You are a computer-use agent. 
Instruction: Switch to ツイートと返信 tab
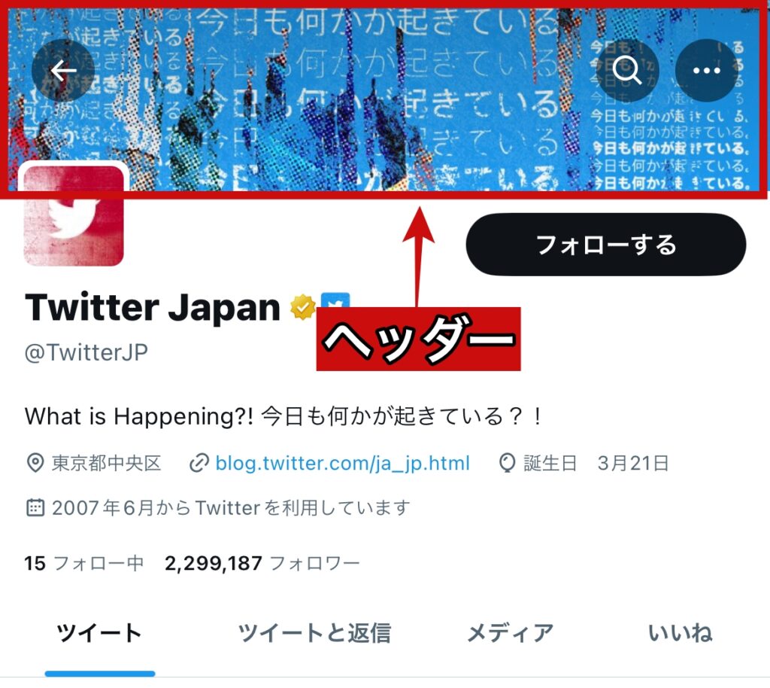coord(314,633)
